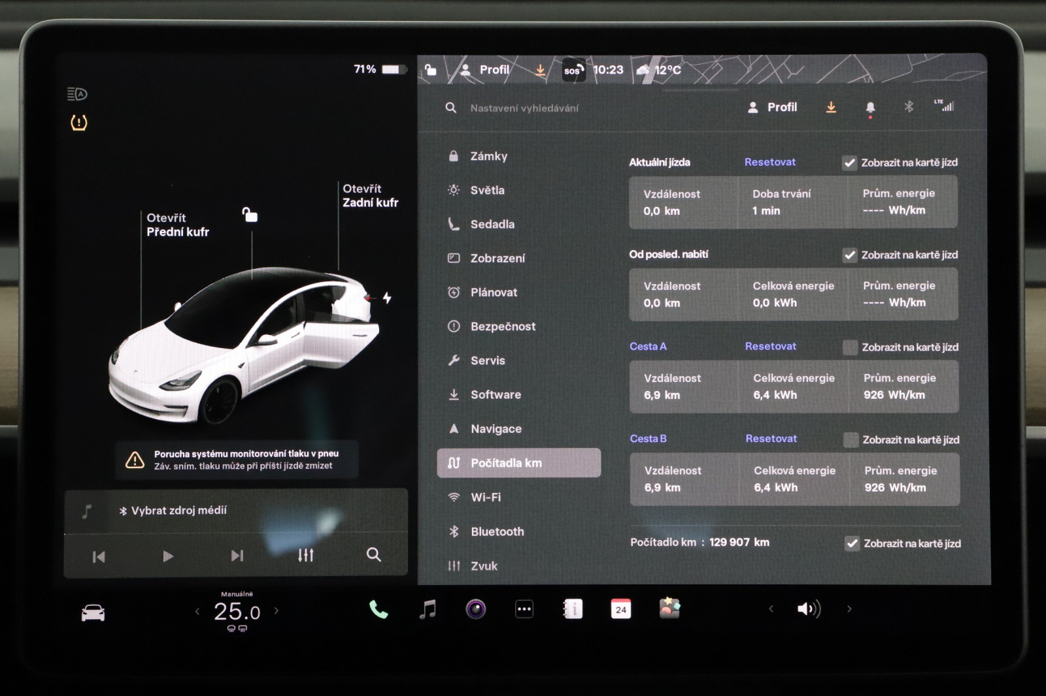The width and height of the screenshot is (1046, 696).
Task: Open all apps three-dots icon
Action: point(524,609)
